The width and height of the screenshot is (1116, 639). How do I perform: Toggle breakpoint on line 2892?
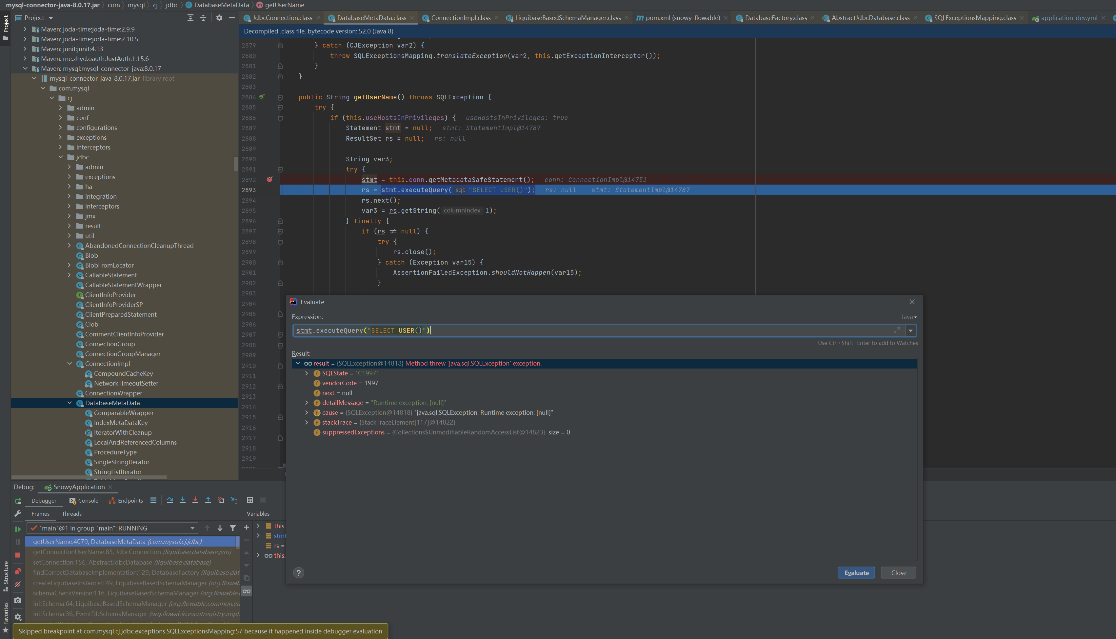click(269, 179)
